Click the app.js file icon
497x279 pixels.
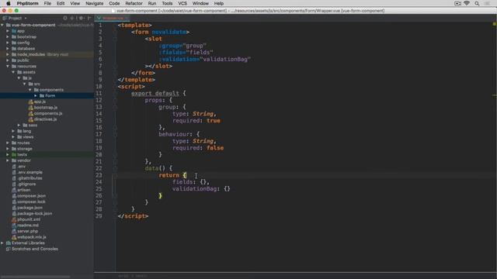(31, 102)
